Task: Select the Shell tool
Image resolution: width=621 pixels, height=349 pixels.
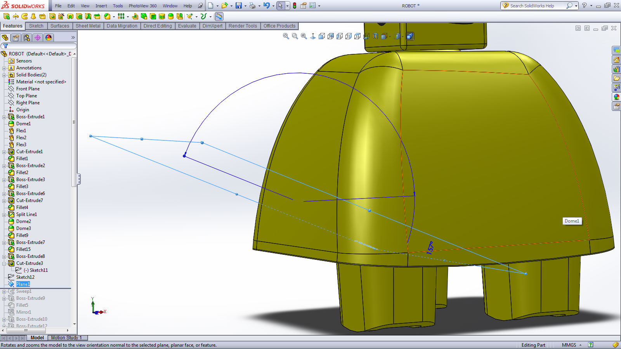Action: coord(153,16)
